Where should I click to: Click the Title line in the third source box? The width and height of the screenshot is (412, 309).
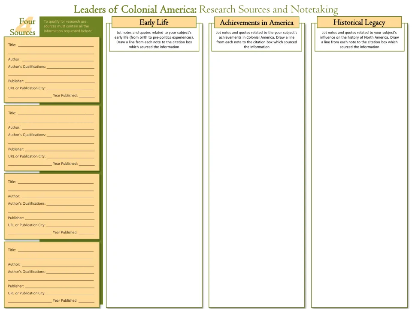(x=56, y=182)
